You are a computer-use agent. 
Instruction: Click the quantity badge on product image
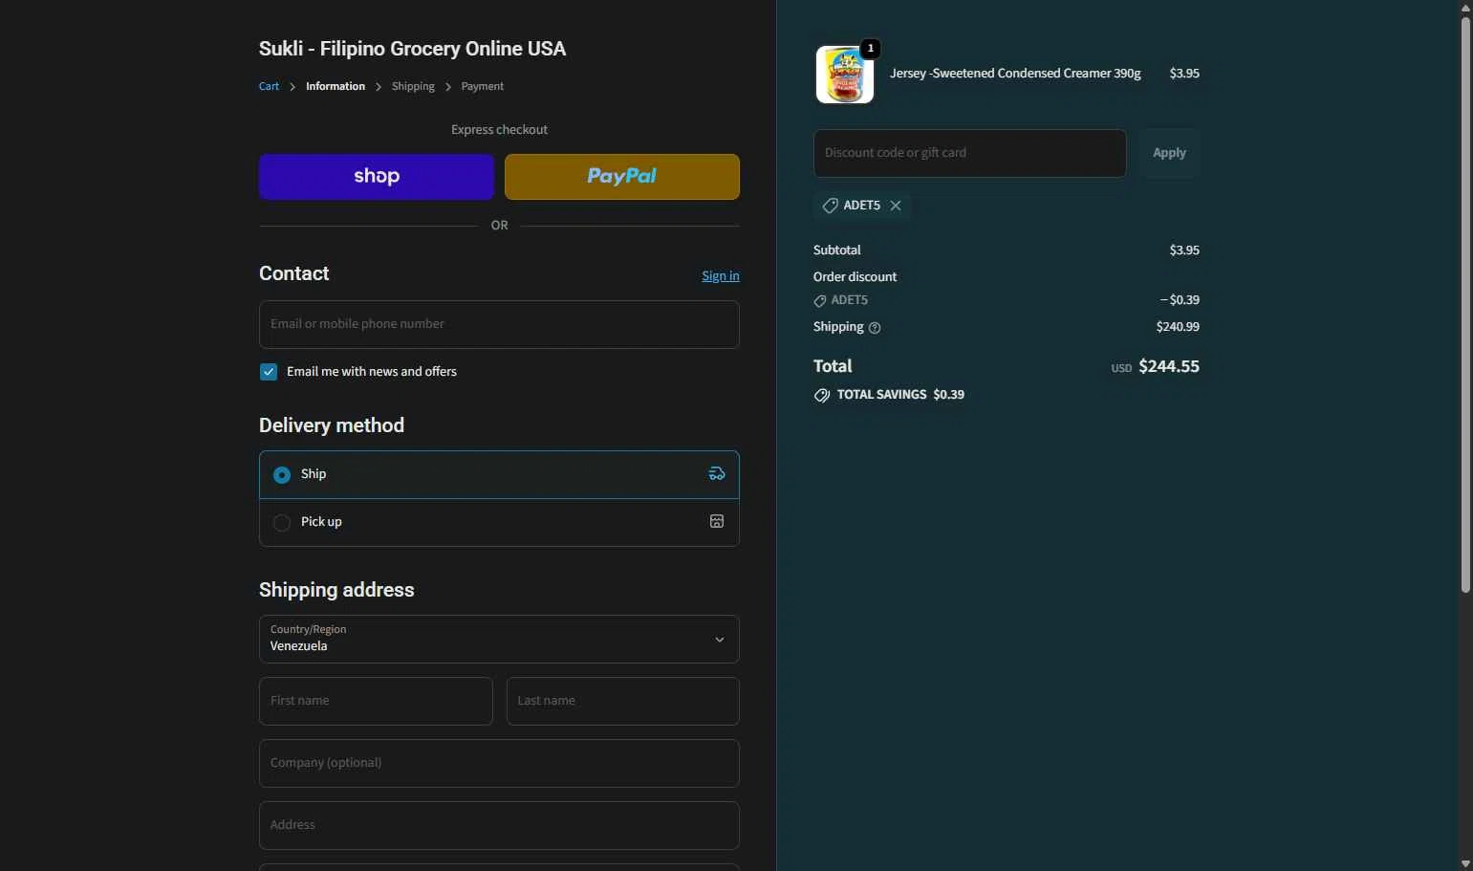pos(870,49)
